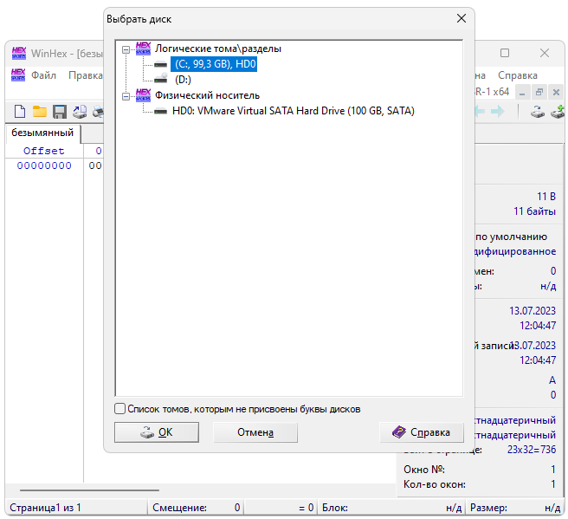Click the Open folder toolbar icon
The height and width of the screenshot is (519, 568).
[40, 112]
